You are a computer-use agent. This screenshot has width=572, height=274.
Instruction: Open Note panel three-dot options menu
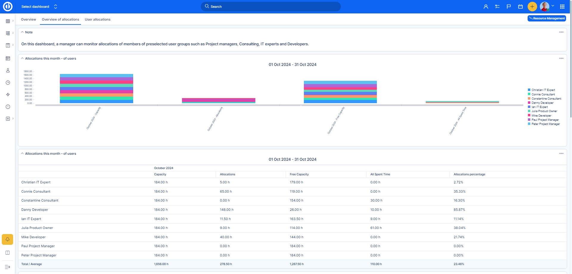pos(561,32)
